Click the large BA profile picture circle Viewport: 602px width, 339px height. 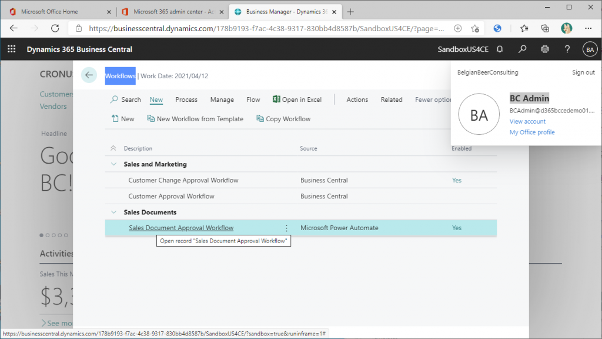tap(479, 114)
